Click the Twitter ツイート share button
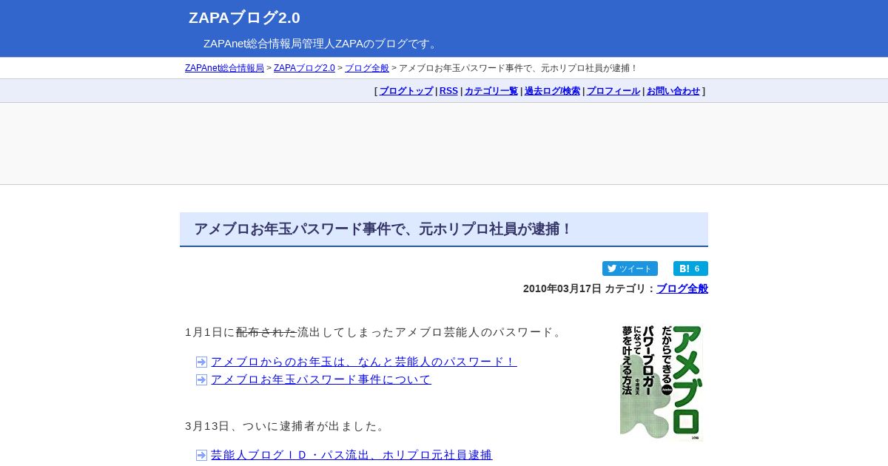Viewport: 888px width, 466px height. click(630, 269)
